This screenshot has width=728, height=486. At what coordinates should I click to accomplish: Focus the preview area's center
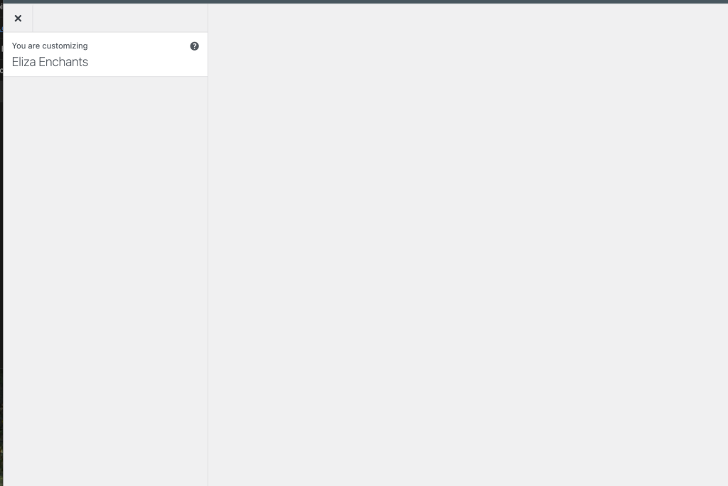[468, 245]
